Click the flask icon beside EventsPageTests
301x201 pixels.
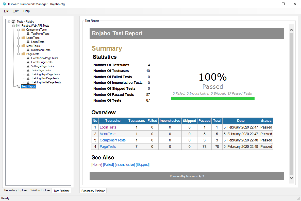click(28, 62)
